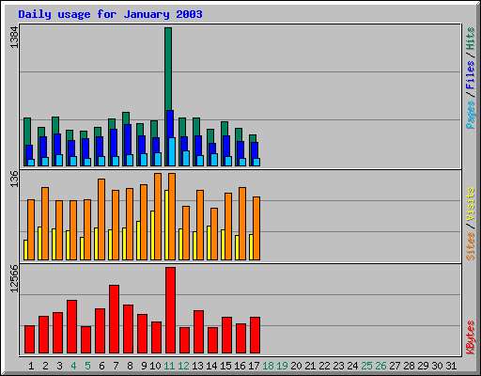Viewport: 481px width, 376px height.
Task: Click day 20 on the x-axis
Action: [296, 366]
